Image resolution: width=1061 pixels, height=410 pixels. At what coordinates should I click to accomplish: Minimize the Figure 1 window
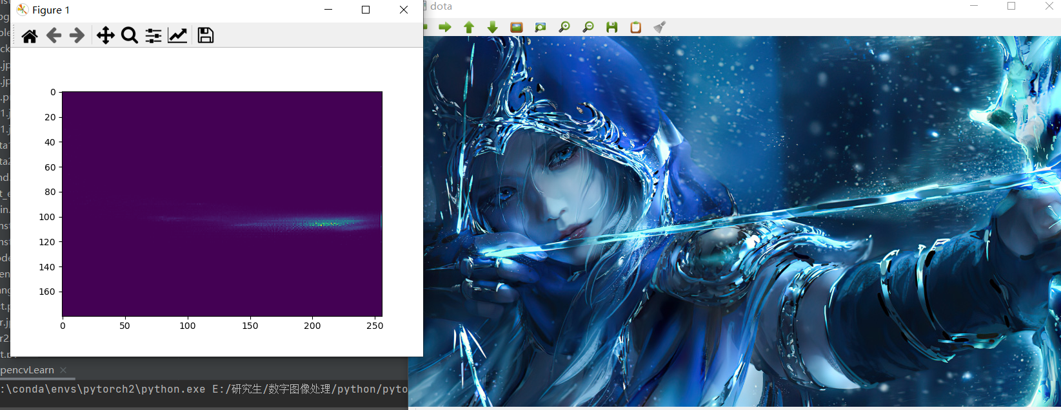point(329,10)
